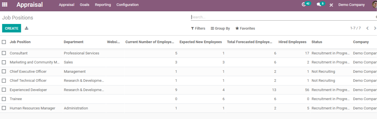Toggle the select-all header checkbox
The image size is (377, 119).
[x=4, y=42]
